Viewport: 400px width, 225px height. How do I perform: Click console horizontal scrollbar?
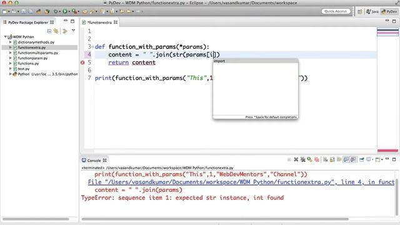[x=215, y=219]
